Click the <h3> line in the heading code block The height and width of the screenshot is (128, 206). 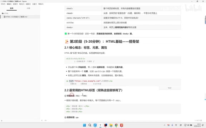point(74,112)
